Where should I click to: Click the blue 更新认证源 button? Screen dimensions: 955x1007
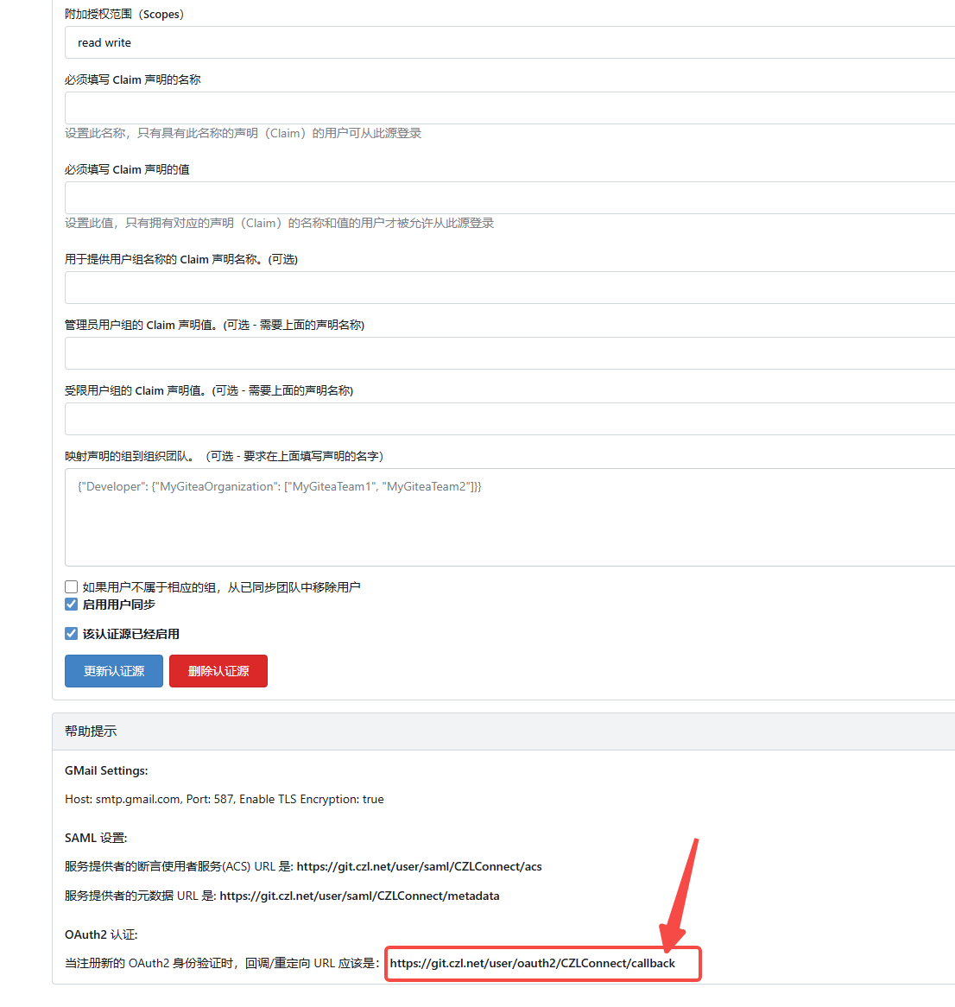coord(114,671)
